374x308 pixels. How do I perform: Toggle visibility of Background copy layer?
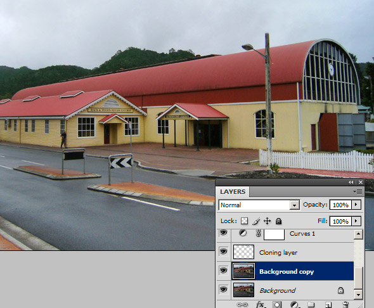coord(224,271)
